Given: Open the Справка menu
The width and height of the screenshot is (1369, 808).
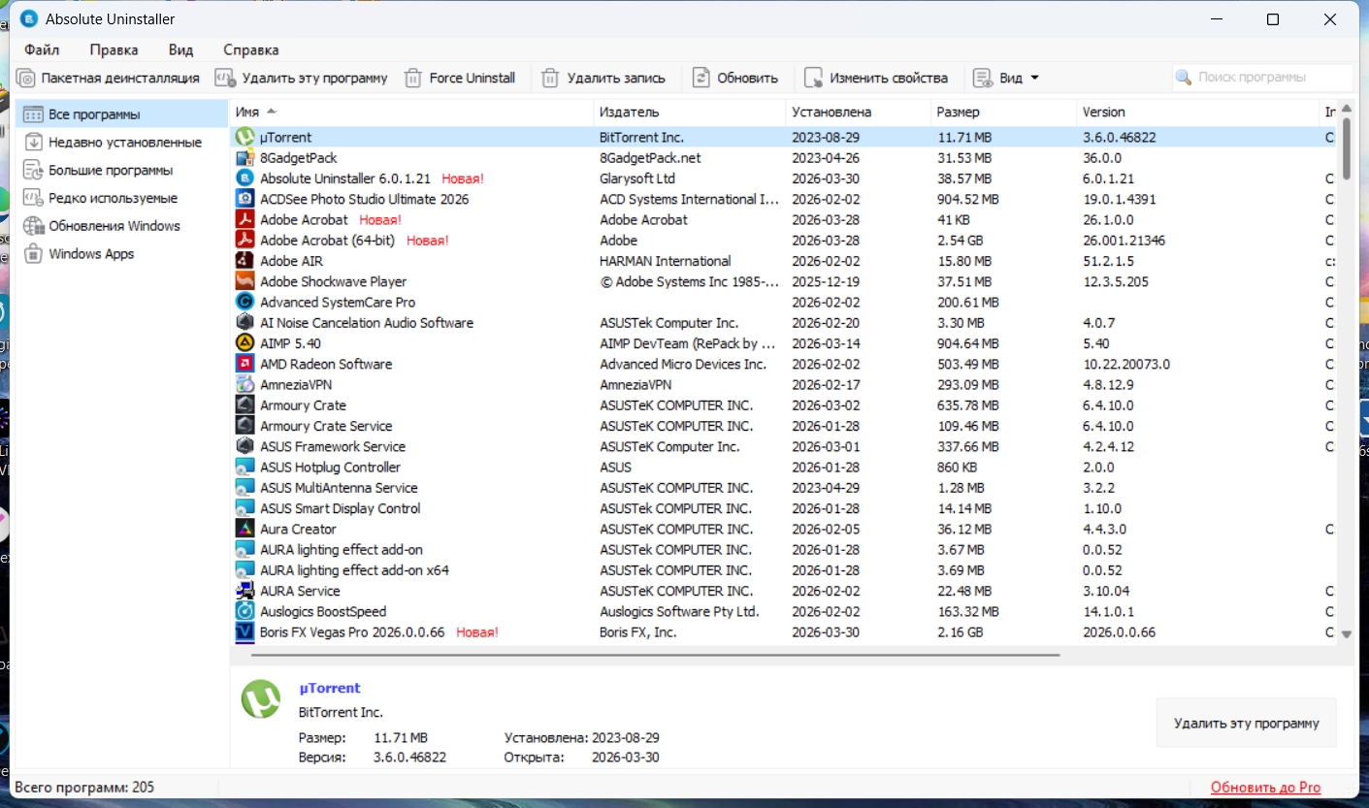Looking at the screenshot, I should pyautogui.click(x=250, y=49).
